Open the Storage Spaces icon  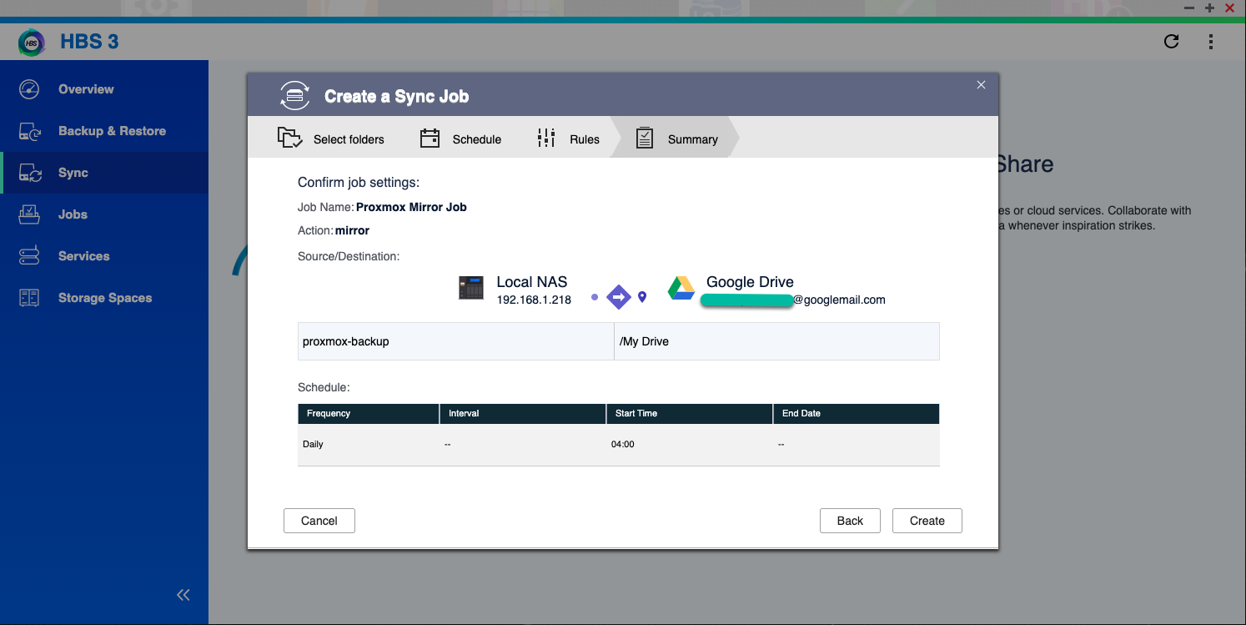pos(29,298)
